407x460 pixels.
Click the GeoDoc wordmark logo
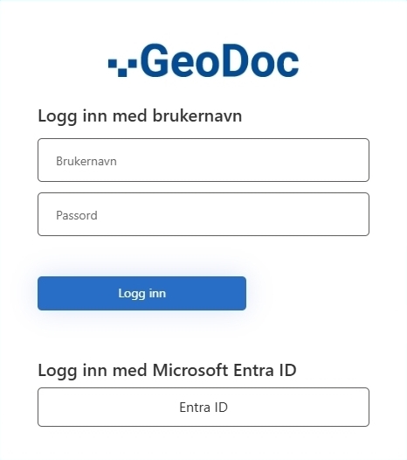(203, 60)
